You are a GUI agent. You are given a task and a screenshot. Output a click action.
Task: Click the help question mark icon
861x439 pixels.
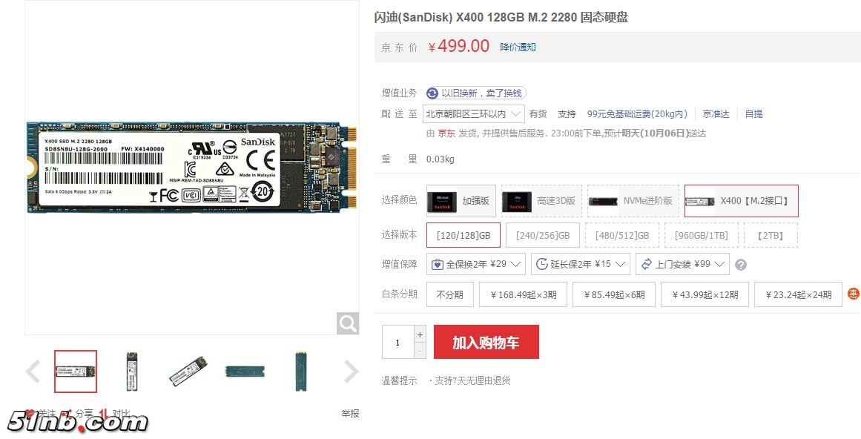pyautogui.click(x=741, y=265)
